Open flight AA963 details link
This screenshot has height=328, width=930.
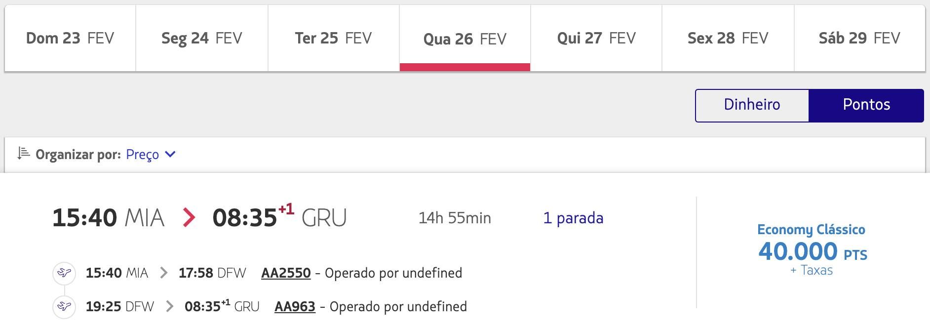pyautogui.click(x=295, y=306)
